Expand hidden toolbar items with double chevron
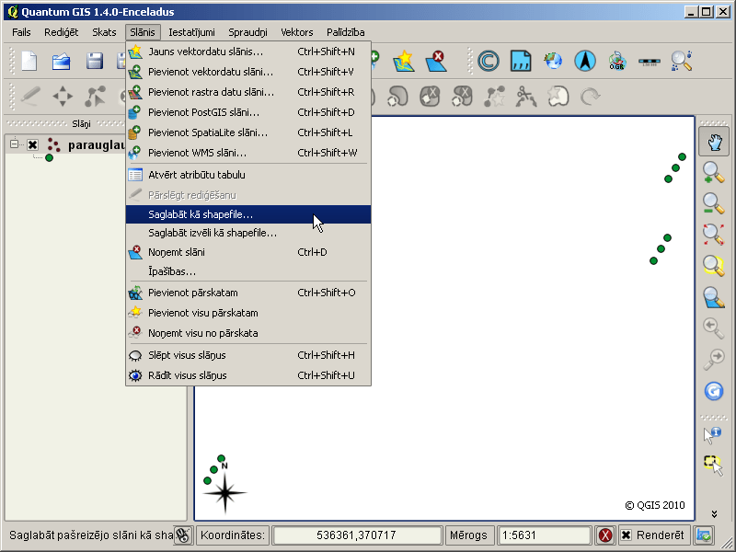 (714, 514)
